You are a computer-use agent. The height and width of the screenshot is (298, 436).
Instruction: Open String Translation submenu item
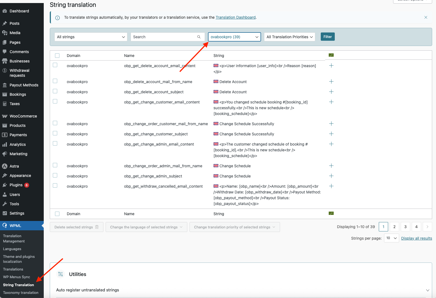point(18,285)
